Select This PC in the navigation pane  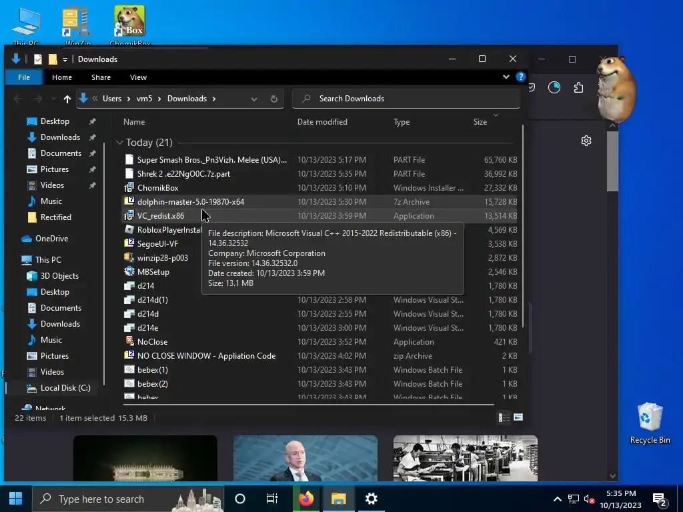coord(48,259)
